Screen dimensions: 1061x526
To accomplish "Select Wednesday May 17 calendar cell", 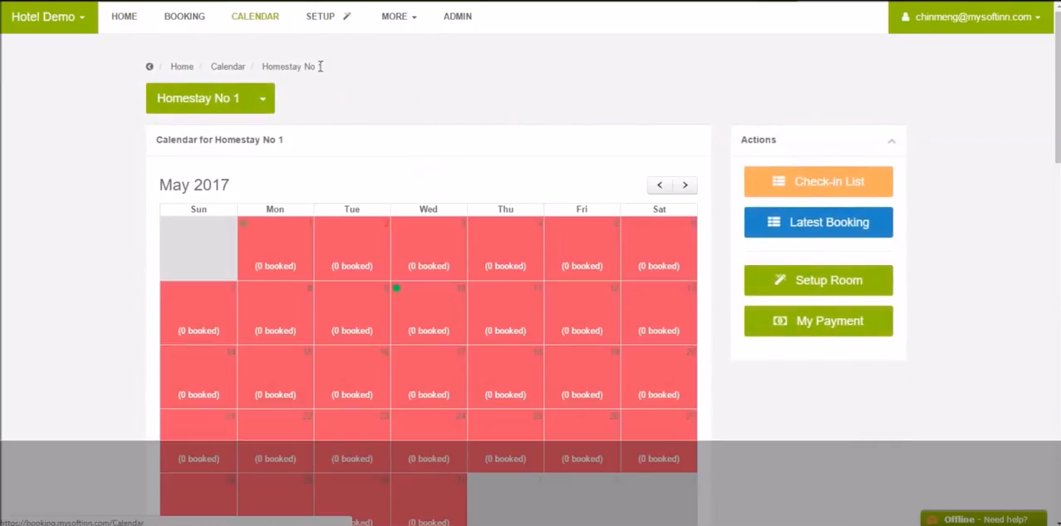I will (x=429, y=376).
